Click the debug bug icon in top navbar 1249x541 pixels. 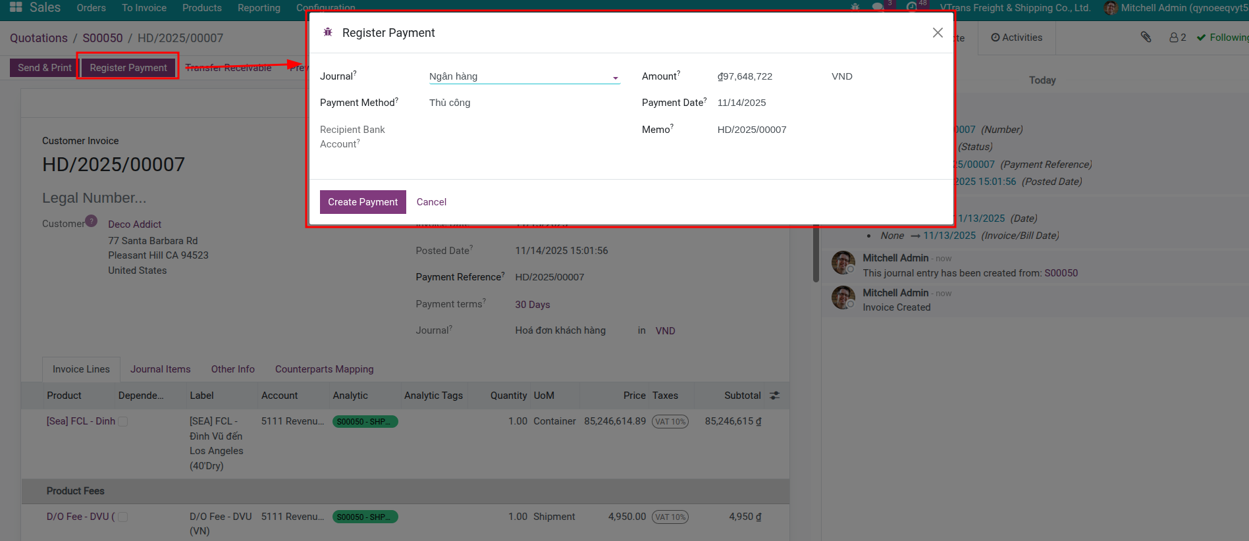tap(855, 7)
